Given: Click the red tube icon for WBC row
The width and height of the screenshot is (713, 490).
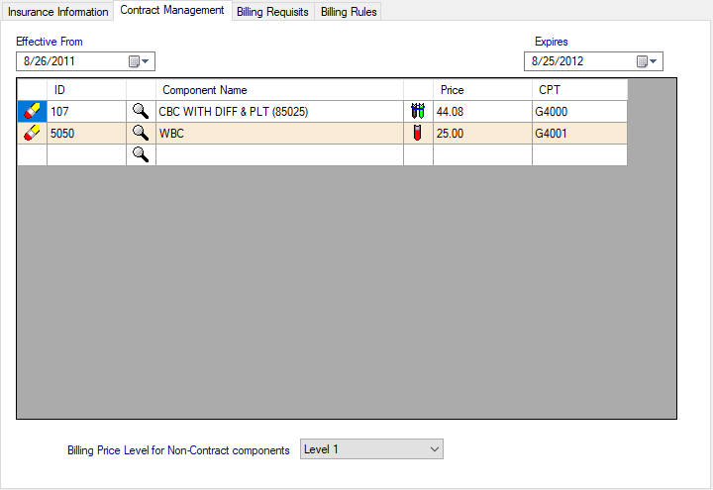Looking at the screenshot, I should click(x=418, y=133).
